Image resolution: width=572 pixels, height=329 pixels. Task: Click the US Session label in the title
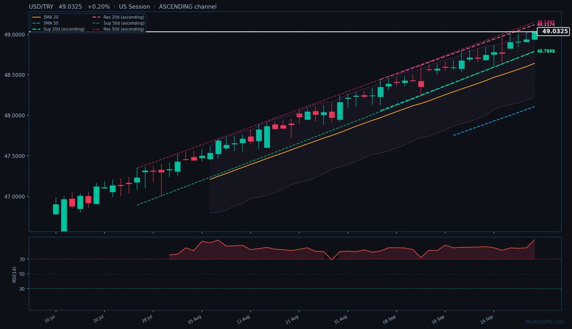point(134,7)
